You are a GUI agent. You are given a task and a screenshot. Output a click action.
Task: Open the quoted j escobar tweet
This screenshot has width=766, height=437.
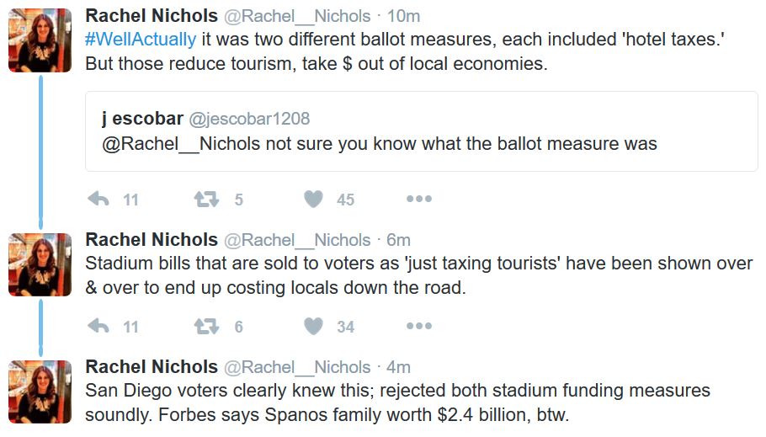point(422,131)
